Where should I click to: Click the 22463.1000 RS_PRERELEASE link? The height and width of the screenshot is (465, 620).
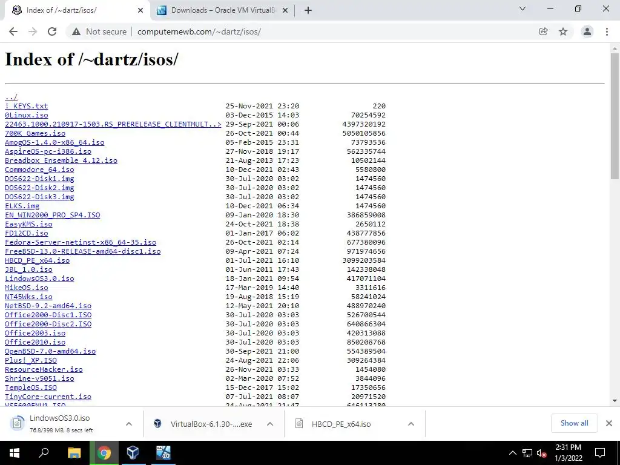click(113, 124)
